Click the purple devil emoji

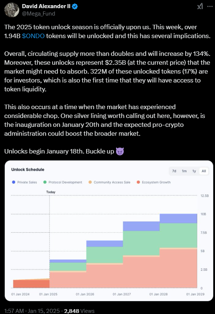pyautogui.click(x=120, y=151)
